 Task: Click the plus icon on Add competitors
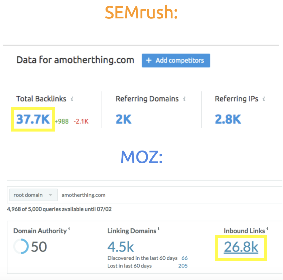(149, 60)
